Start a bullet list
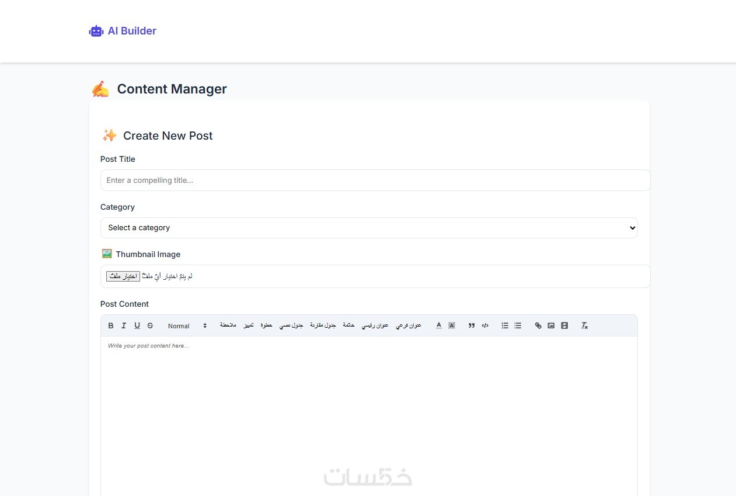 [x=518, y=326]
